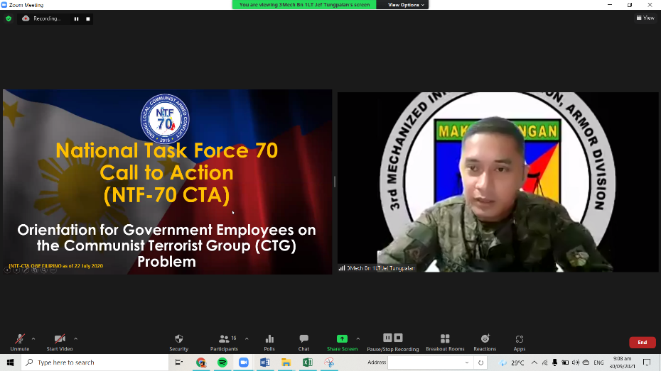Pause the recording from bottom toolbar
Screen dimensions: 661x371
pos(387,338)
